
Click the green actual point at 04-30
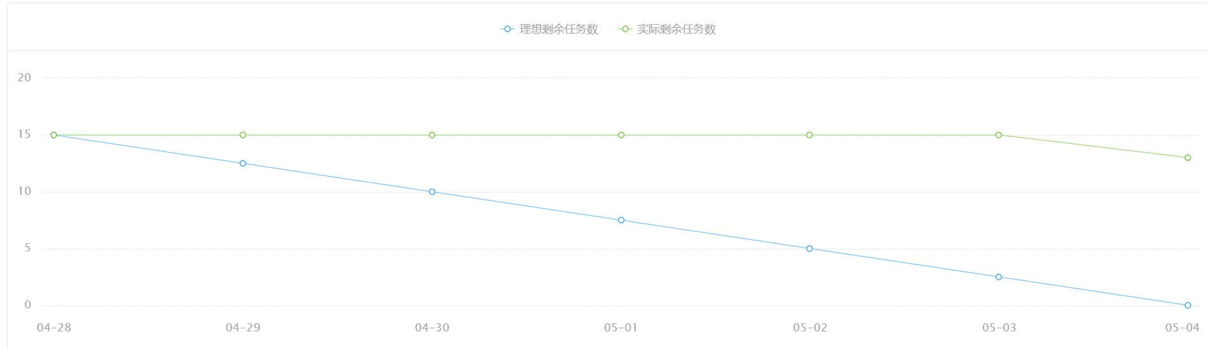coord(432,135)
